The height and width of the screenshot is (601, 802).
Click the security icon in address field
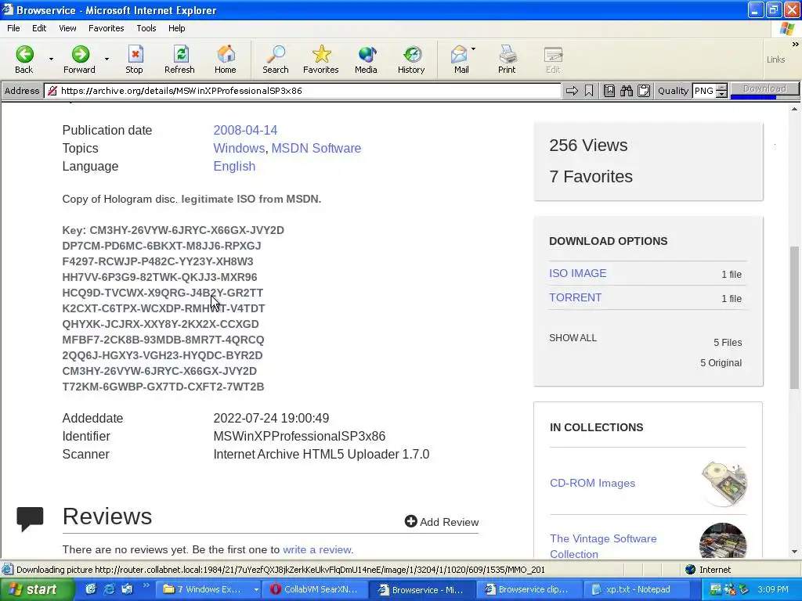(x=52, y=91)
